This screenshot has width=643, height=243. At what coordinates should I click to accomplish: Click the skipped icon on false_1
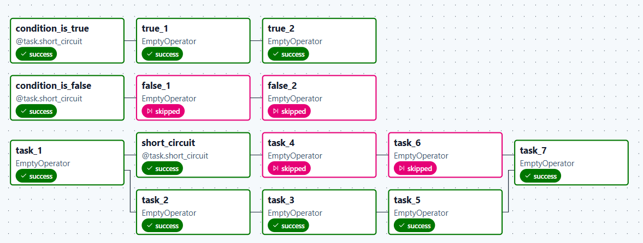click(150, 112)
